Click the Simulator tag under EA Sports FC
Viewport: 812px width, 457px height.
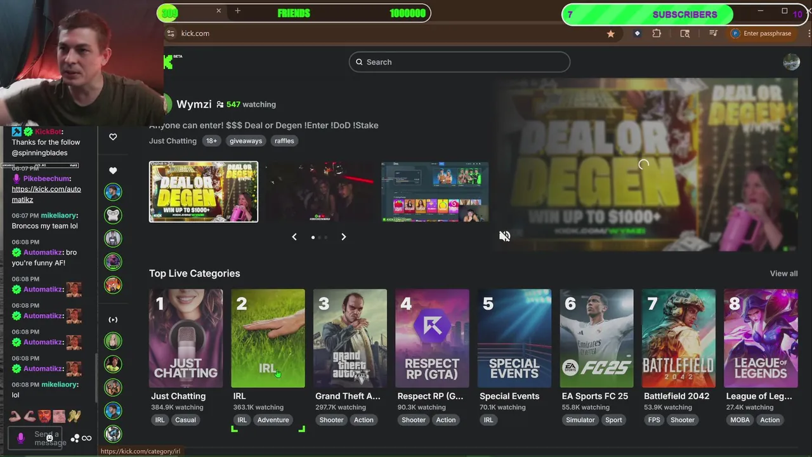click(580, 420)
